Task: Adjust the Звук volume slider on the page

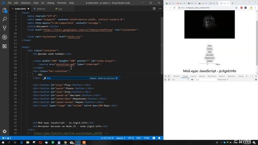Action: (207, 64)
